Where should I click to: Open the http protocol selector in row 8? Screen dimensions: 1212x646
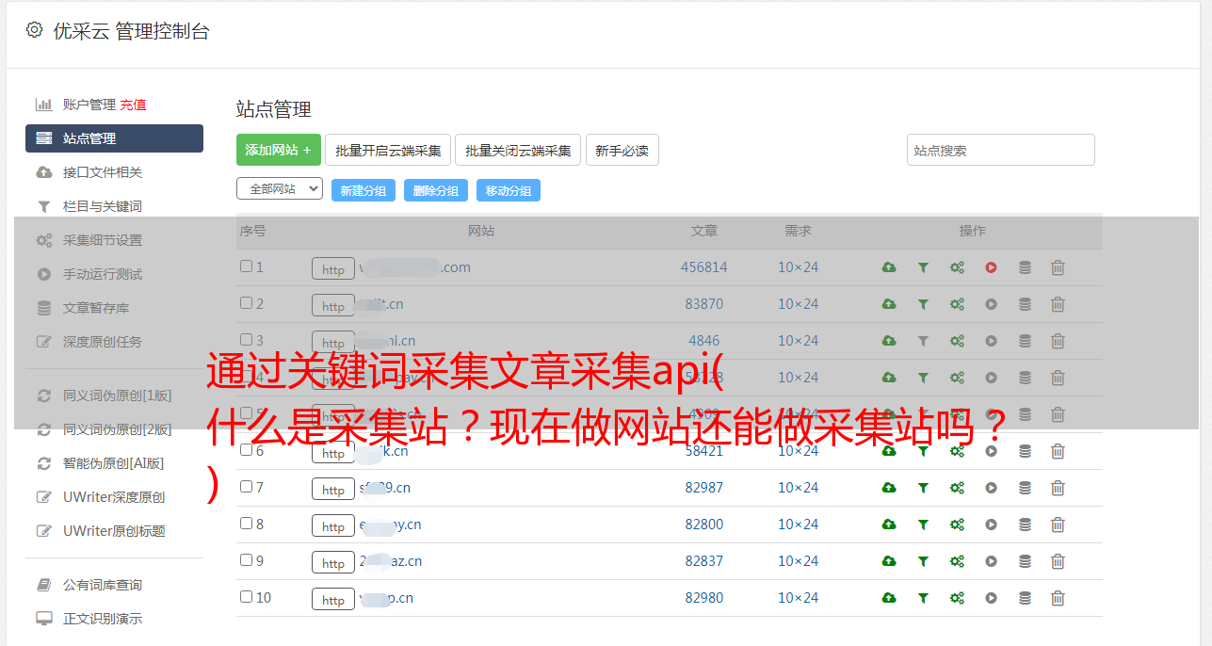(x=333, y=525)
